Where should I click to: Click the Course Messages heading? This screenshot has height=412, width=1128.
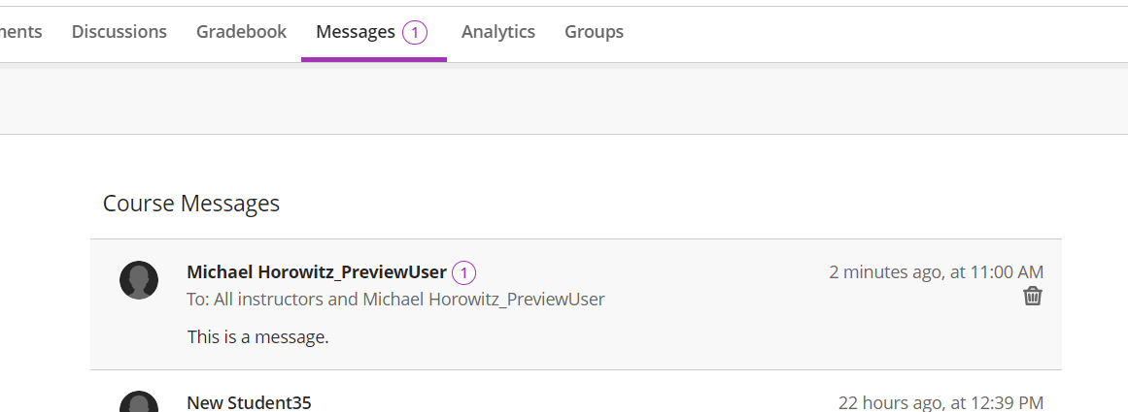(x=191, y=204)
